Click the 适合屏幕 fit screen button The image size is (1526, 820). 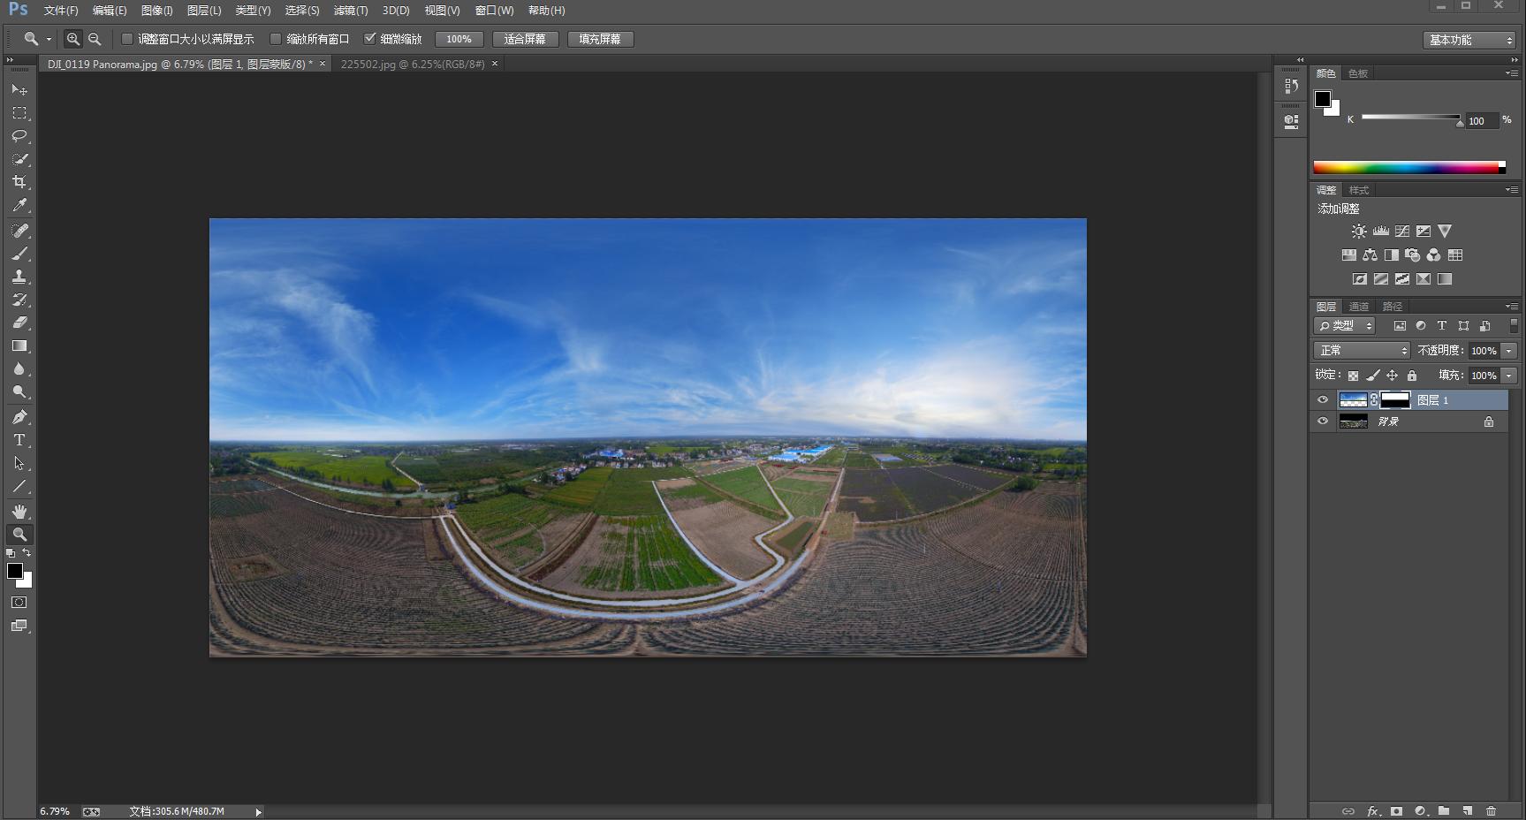(525, 39)
